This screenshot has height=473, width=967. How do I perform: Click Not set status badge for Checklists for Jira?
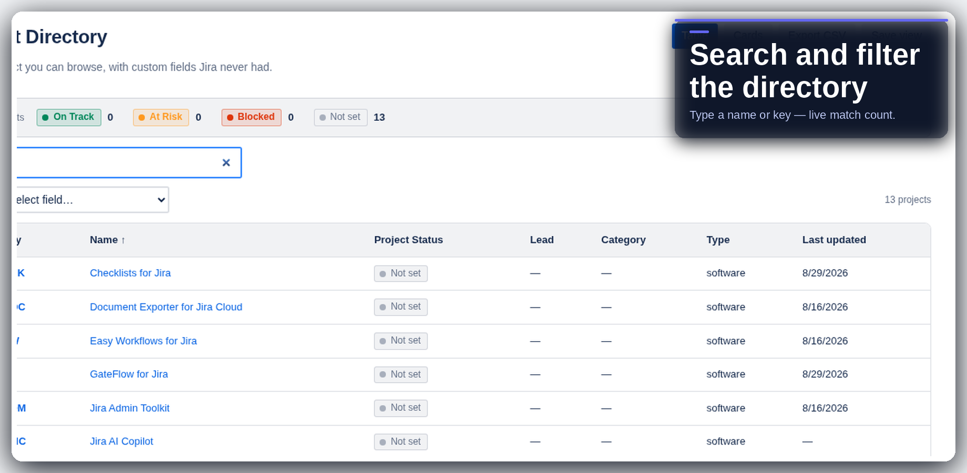pyautogui.click(x=401, y=274)
